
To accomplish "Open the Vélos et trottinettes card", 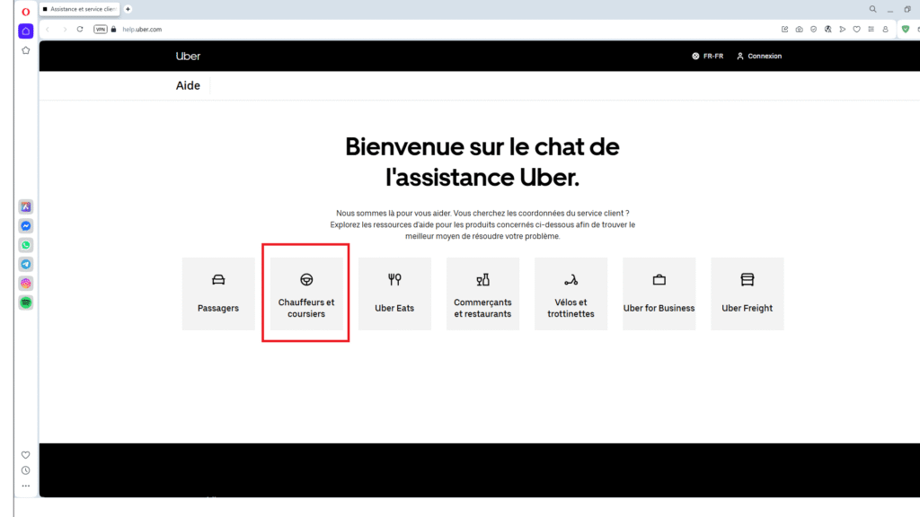I will pyautogui.click(x=571, y=294).
